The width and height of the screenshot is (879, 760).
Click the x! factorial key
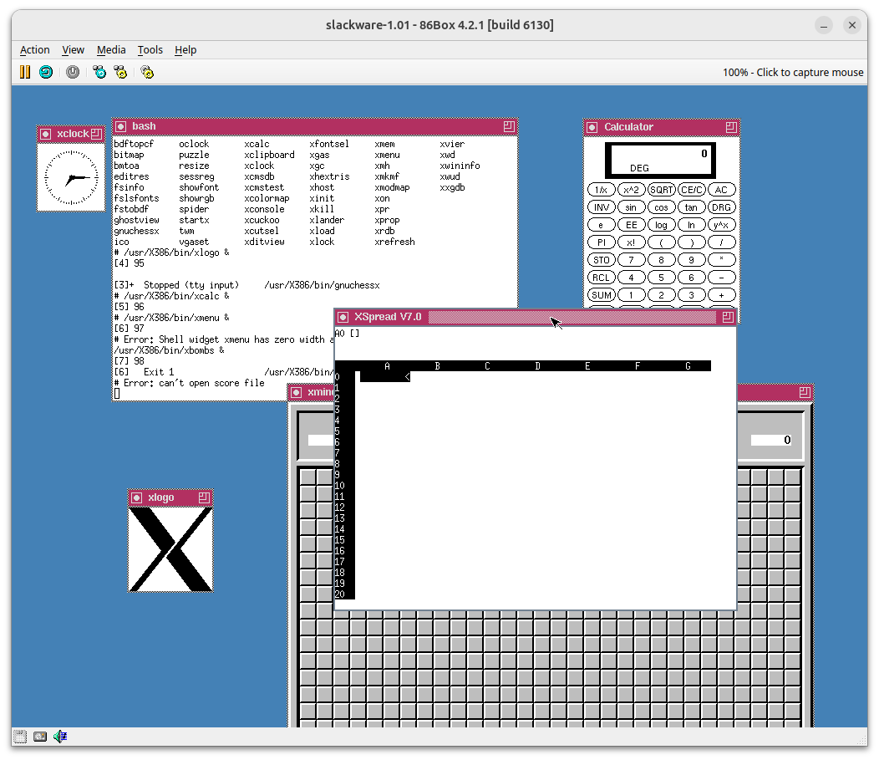[631, 242]
